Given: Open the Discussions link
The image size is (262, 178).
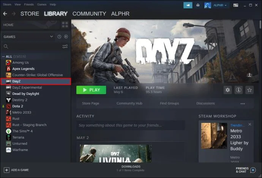Looking at the screenshot, I should click(205, 103).
